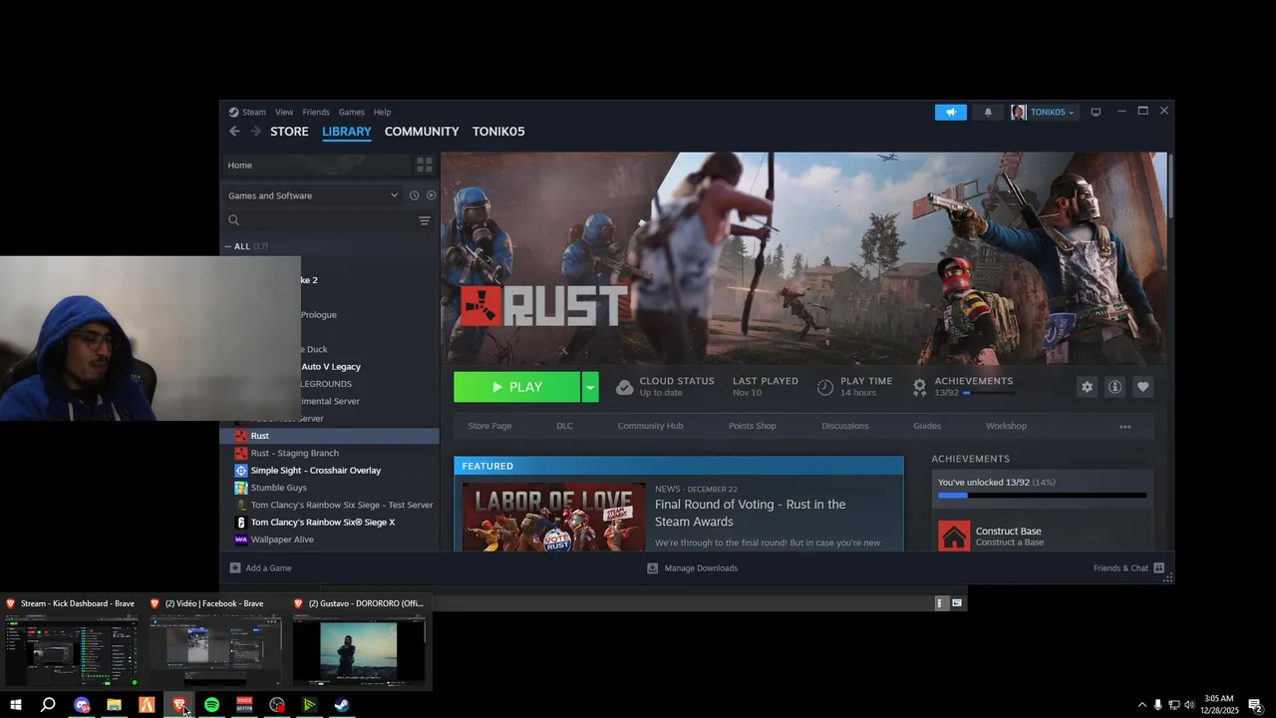
Task: Click library Home button
Action: pyautogui.click(x=315, y=165)
